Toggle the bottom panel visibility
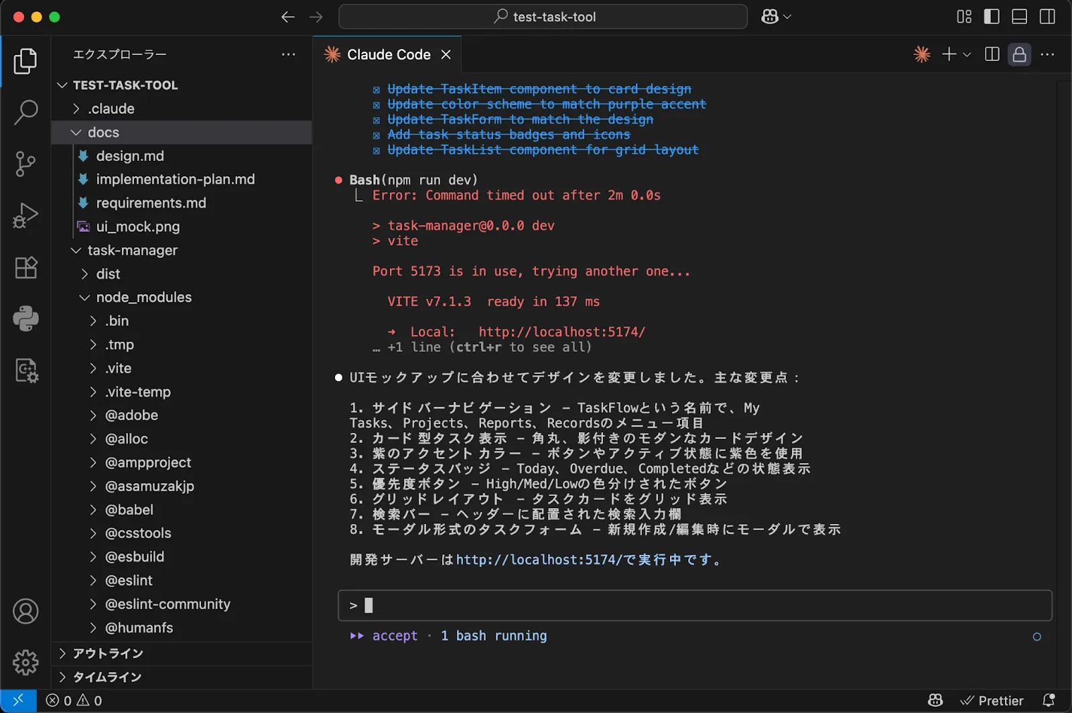1072x713 pixels. point(1019,17)
